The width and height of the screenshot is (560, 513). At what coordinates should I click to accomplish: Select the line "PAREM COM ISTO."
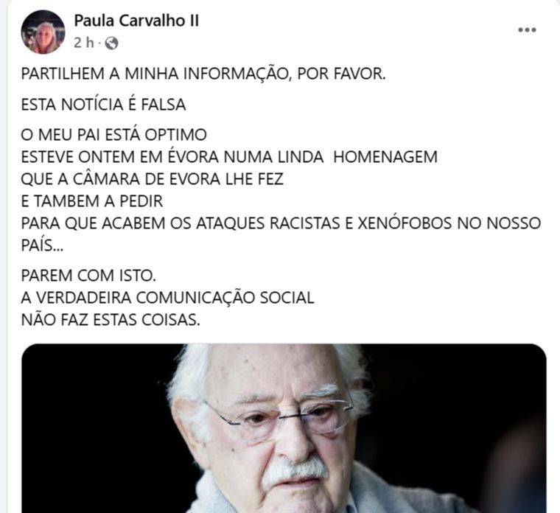[x=88, y=276]
